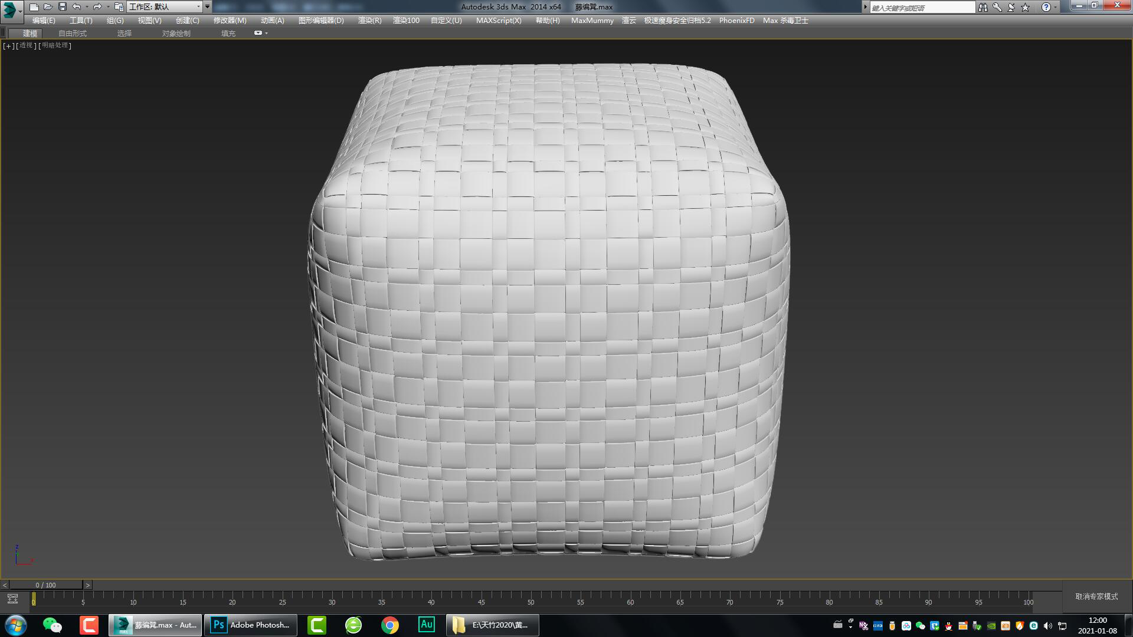This screenshot has width=1133, height=637.
Task: Click the Open File folder icon
Action: tap(48, 7)
